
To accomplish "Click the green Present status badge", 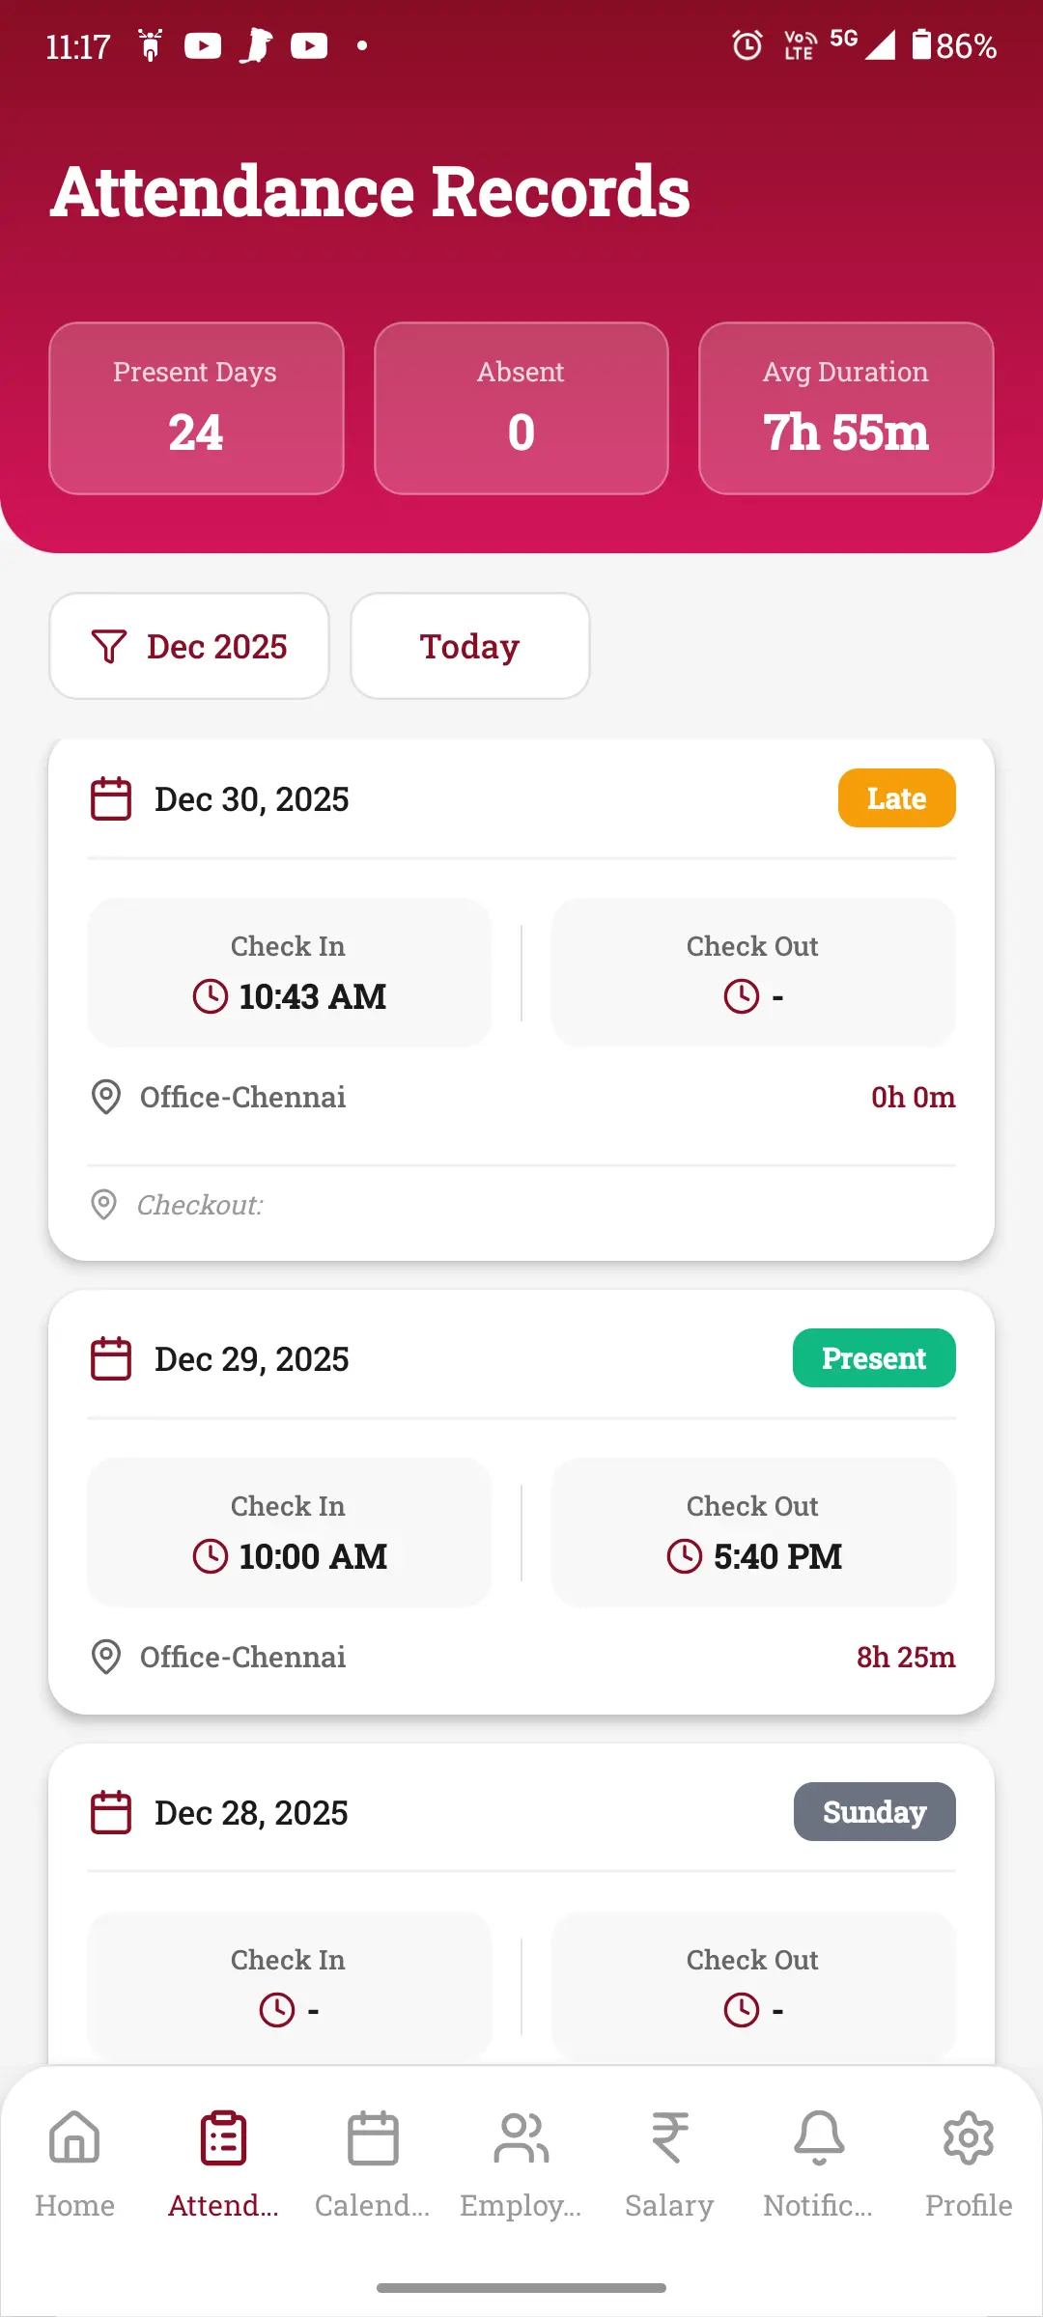I will 874,1358.
